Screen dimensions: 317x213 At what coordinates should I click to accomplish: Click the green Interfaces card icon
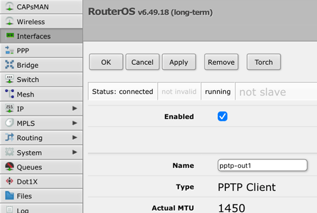pos(10,36)
